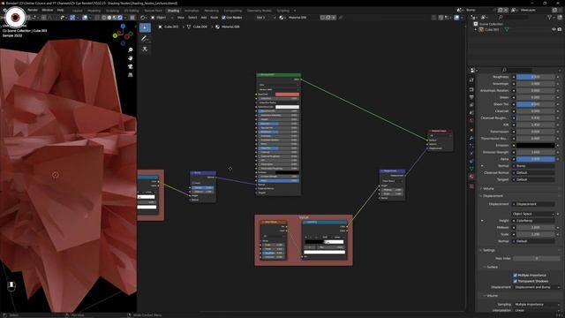Image resolution: width=565 pixels, height=318 pixels.
Task: Open the Render properties tab
Action: pyautogui.click(x=471, y=89)
